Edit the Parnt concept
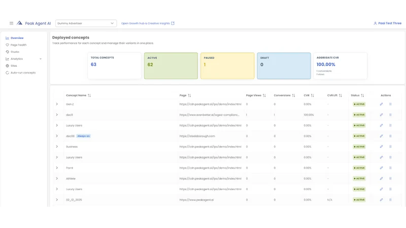 (x=381, y=168)
